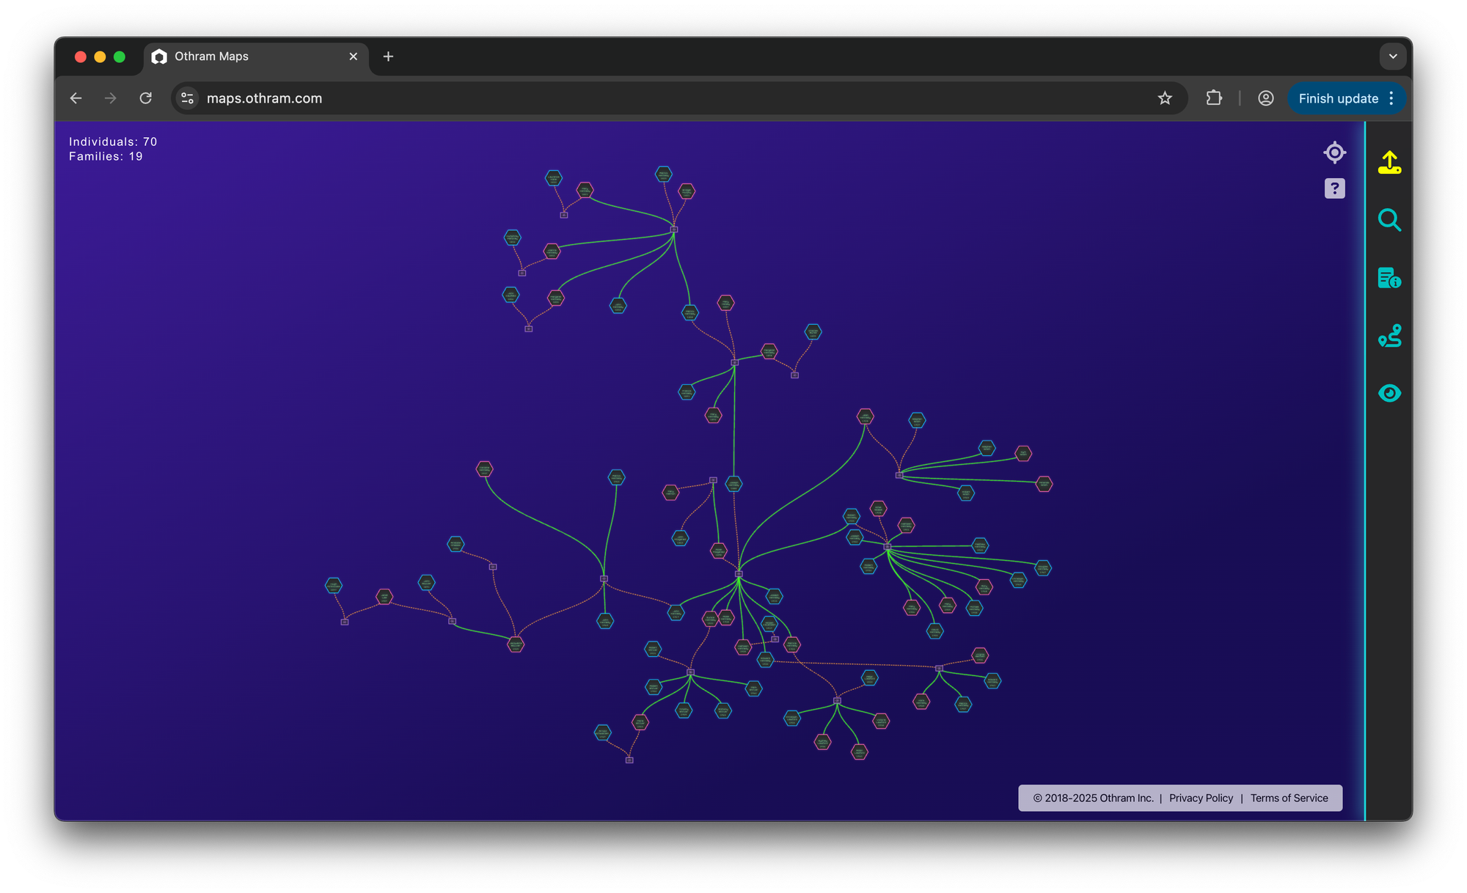The width and height of the screenshot is (1467, 893).
Task: Open the question mark help button
Action: [x=1334, y=188]
